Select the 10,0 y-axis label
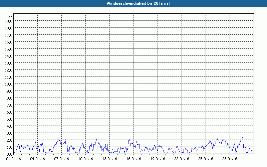The image size is (267, 167). (x=9, y=84)
